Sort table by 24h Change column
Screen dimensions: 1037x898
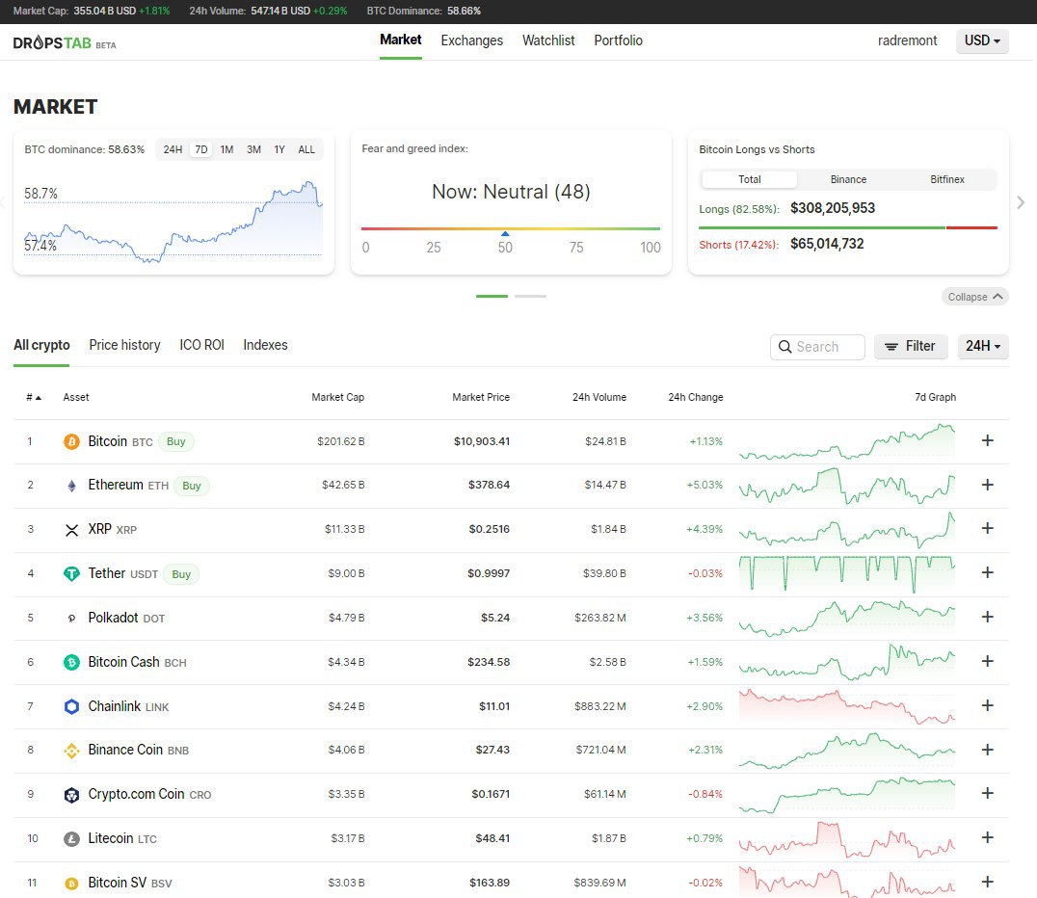(696, 397)
